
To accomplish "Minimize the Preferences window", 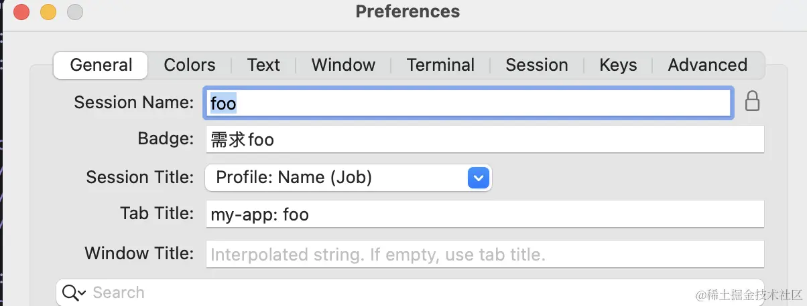I will click(x=48, y=11).
